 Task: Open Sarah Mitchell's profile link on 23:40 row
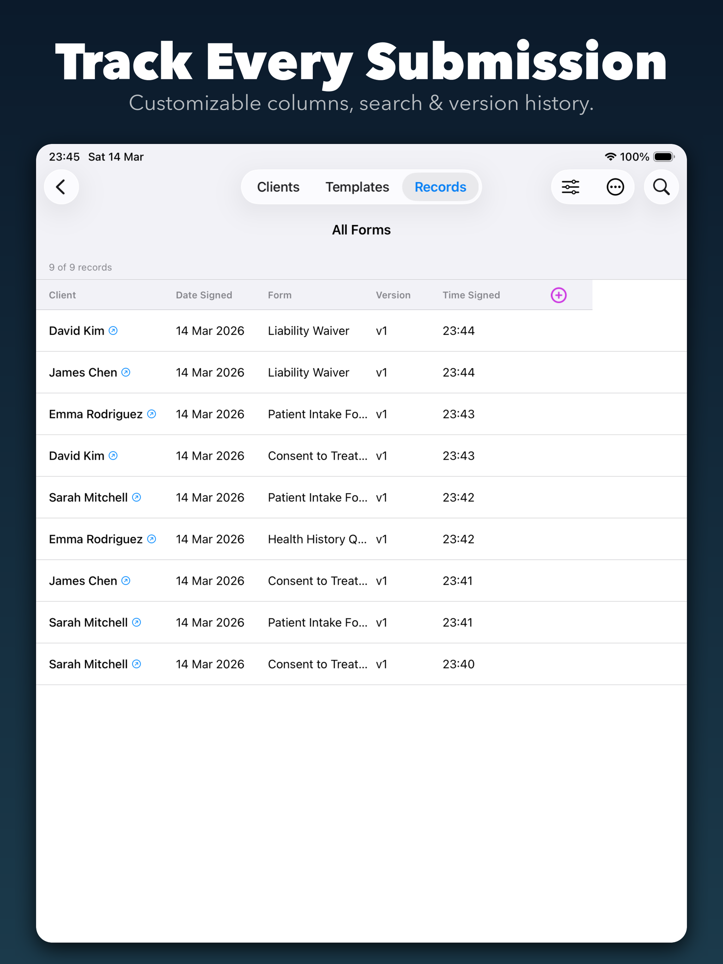tap(137, 664)
